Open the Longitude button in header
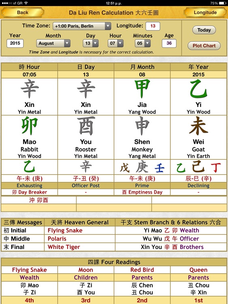This screenshot has height=304, width=228. 205,13
